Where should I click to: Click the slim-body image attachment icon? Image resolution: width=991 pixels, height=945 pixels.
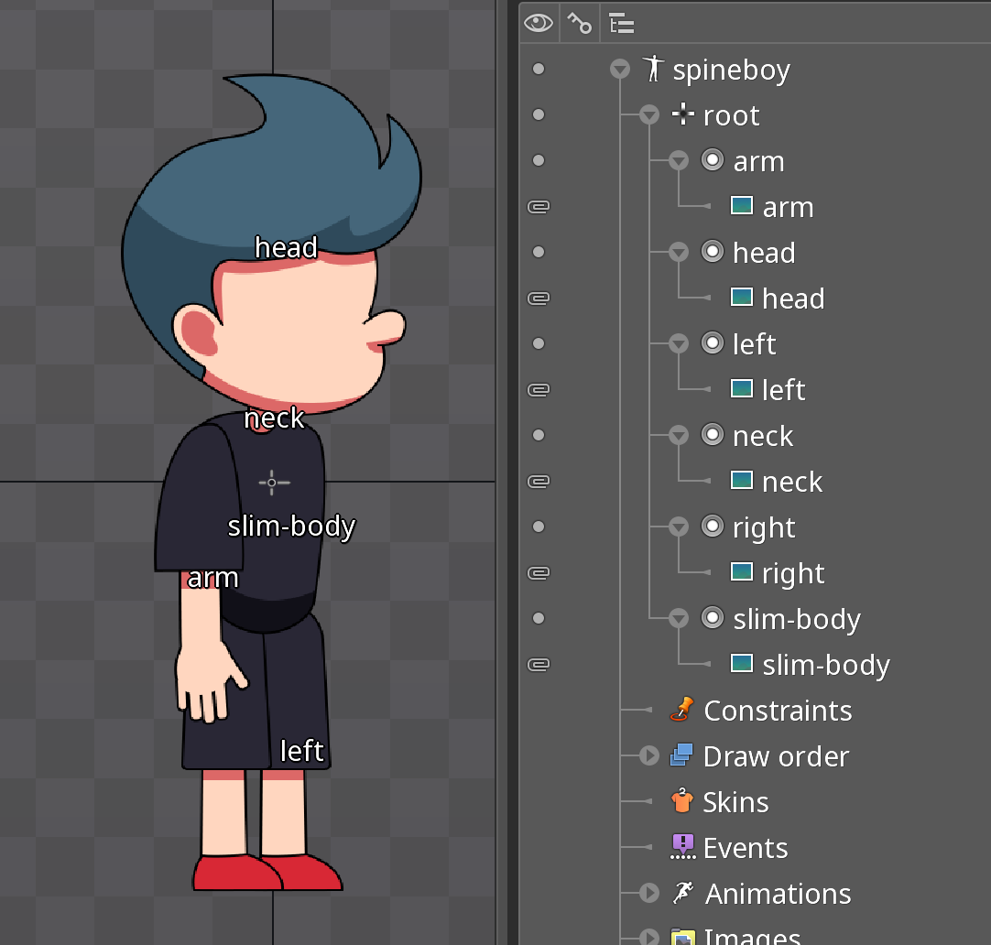tap(741, 663)
